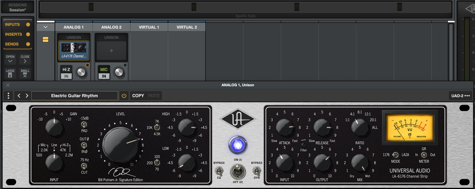Flip the LOW frequency 100/200/70 switch
Image resolution: width=475 pixels, height=189 pixels.
157,163
